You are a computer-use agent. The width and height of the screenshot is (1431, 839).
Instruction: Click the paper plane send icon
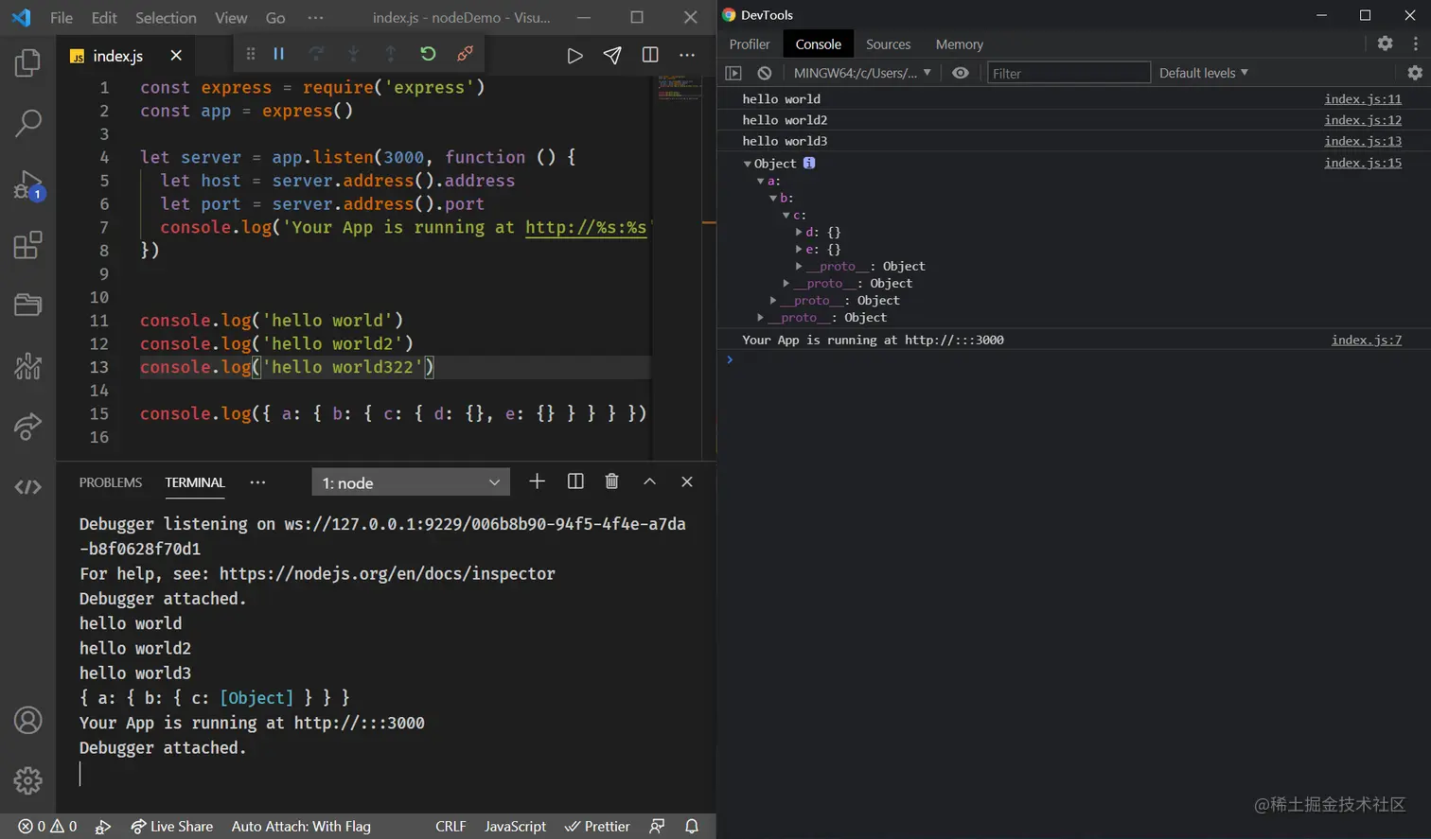click(612, 56)
